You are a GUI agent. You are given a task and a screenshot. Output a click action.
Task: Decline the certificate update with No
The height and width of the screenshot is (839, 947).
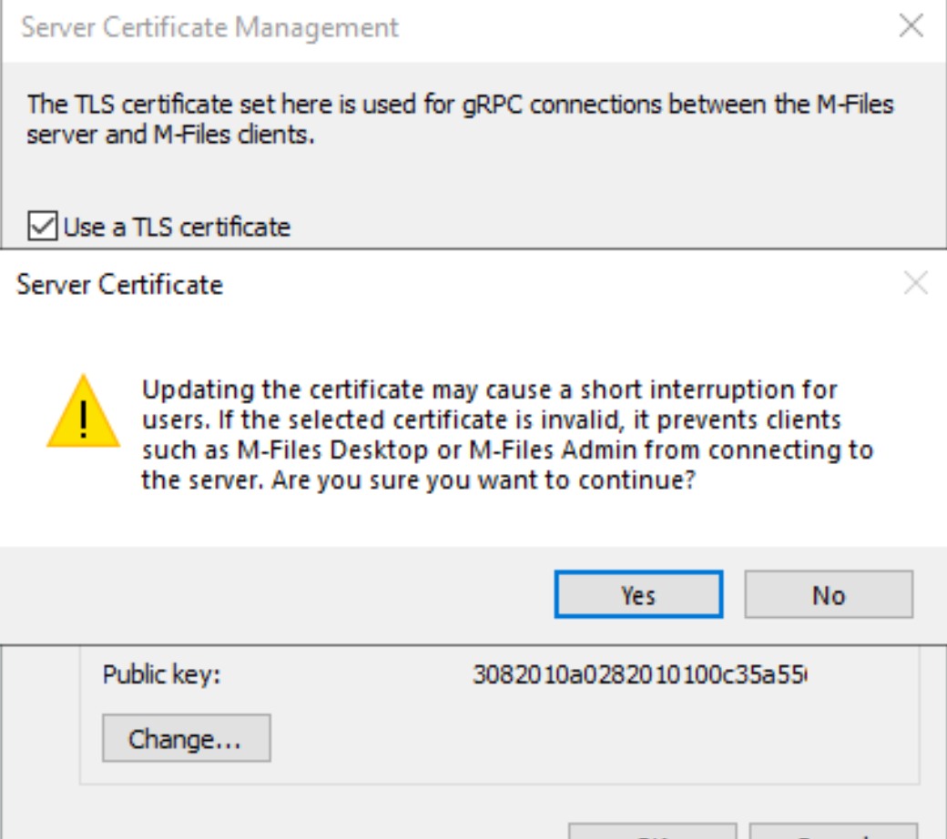[x=829, y=594]
